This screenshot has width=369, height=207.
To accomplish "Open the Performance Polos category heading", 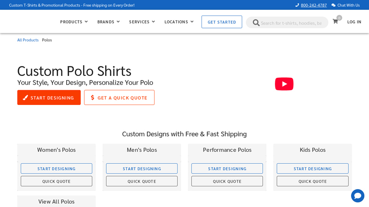I will click(227, 150).
